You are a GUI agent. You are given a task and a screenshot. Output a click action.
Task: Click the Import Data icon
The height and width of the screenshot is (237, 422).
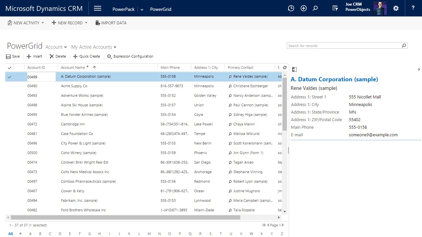coord(98,23)
